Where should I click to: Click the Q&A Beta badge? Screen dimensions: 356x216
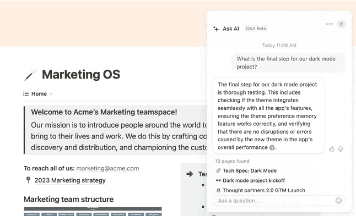256,29
